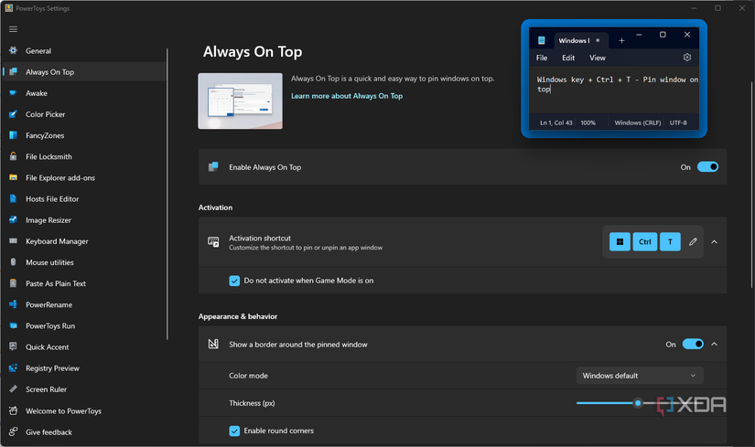Click the Give feedback icon
The image size is (755, 447).
[x=13, y=432]
